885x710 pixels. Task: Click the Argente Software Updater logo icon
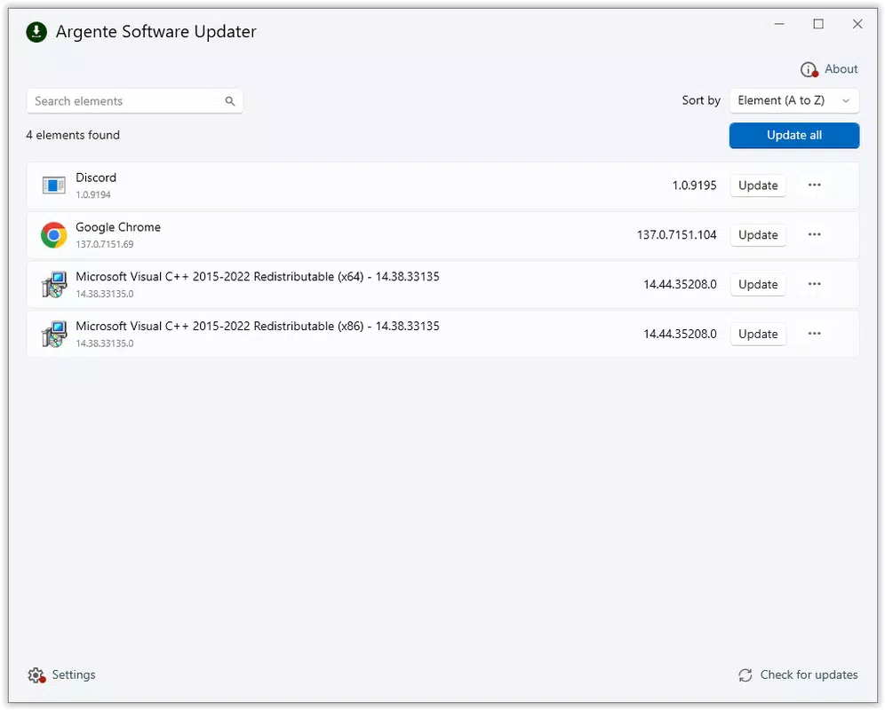click(x=36, y=32)
